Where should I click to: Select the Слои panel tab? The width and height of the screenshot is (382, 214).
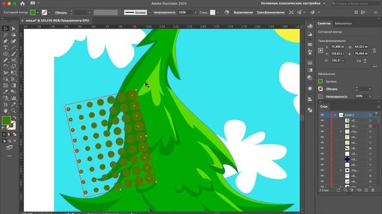[x=324, y=106]
